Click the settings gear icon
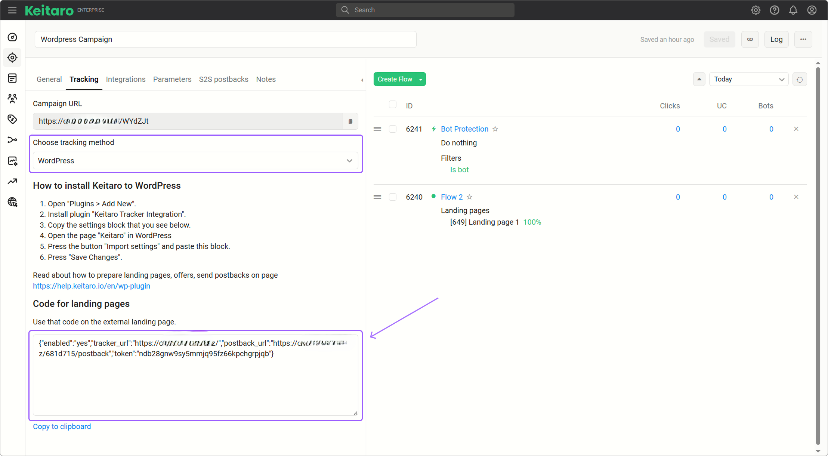Screen dimensions: 828x456 click(756, 10)
